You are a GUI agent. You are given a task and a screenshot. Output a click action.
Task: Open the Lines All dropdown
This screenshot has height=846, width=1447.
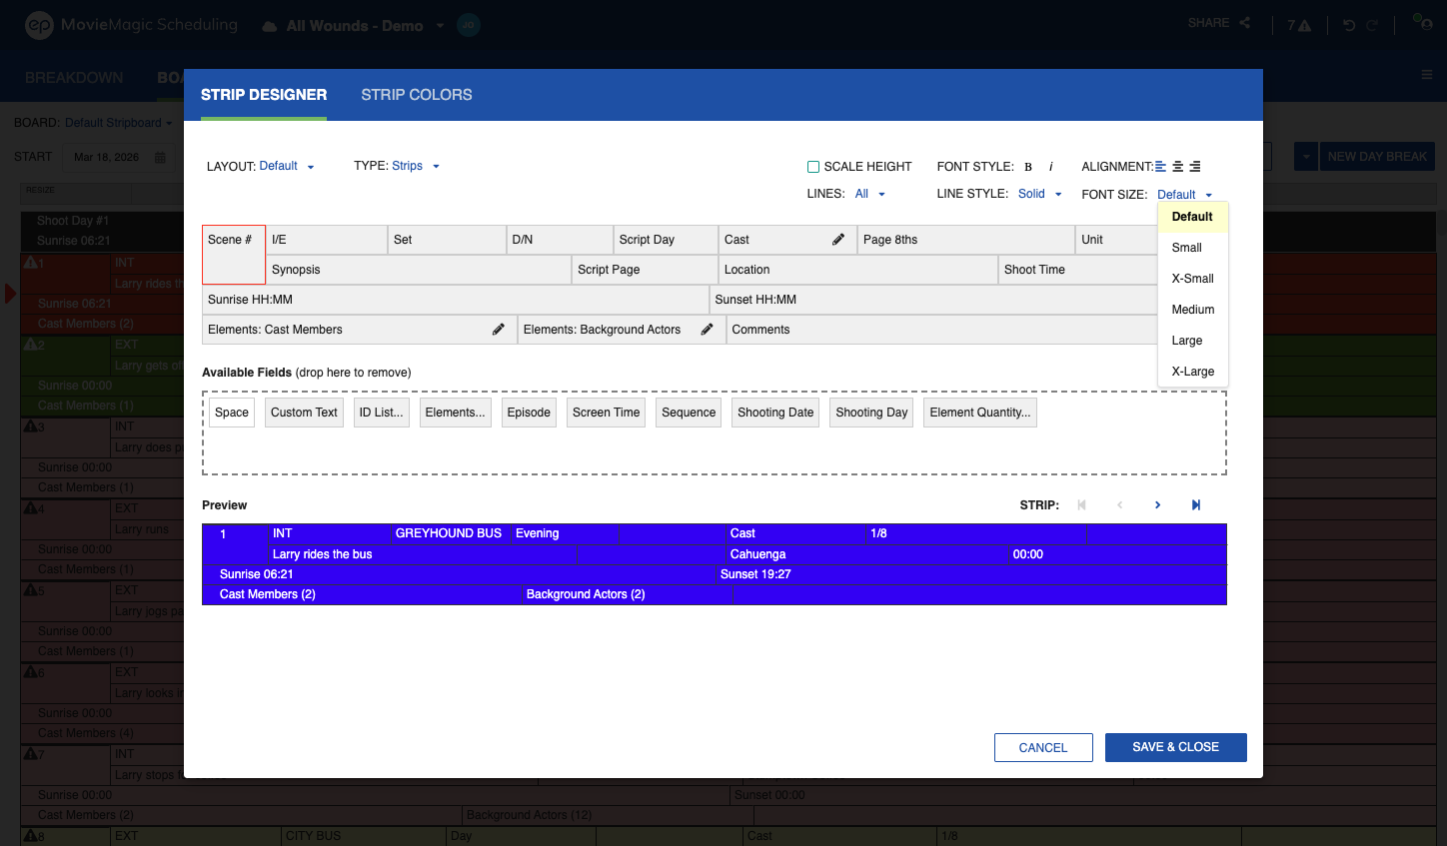(x=870, y=194)
